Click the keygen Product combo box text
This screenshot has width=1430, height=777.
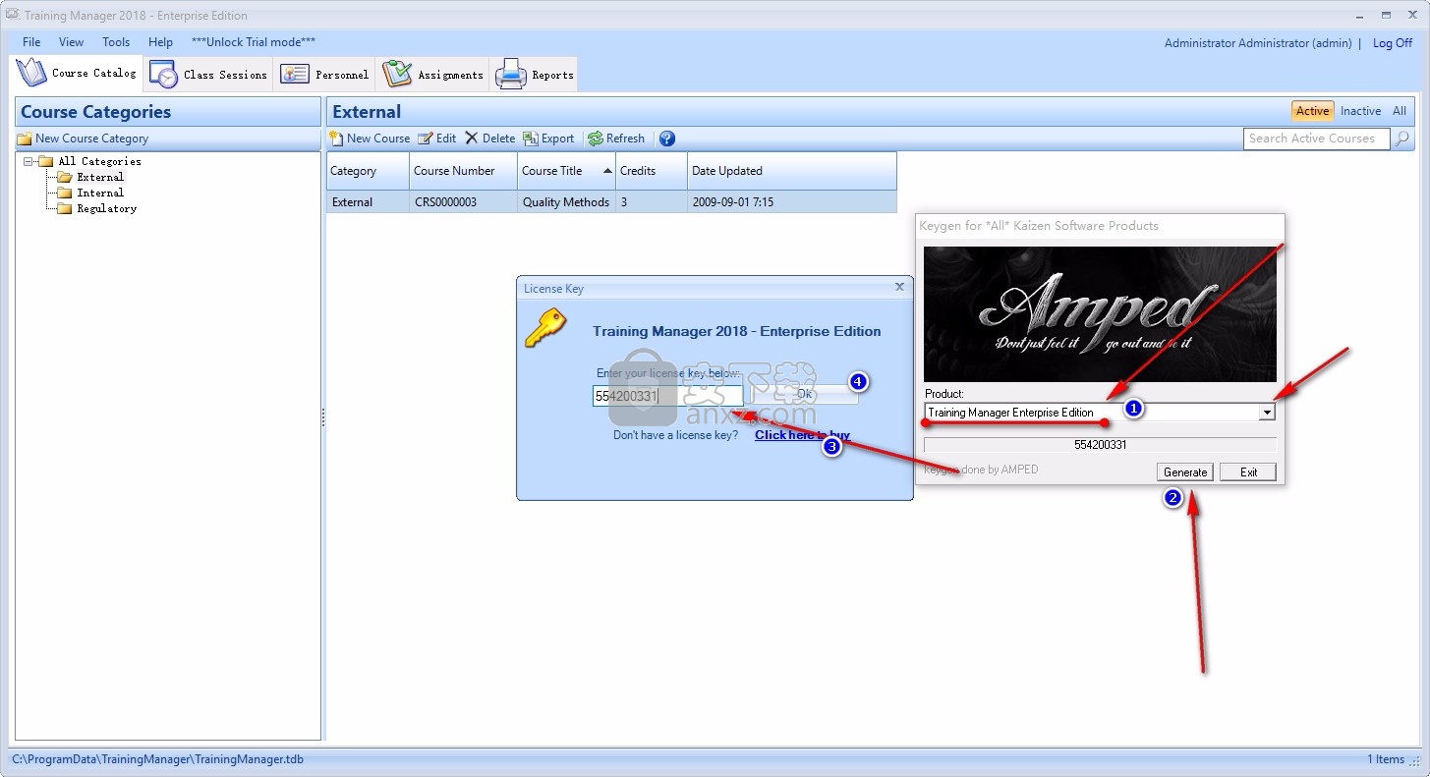click(x=1091, y=413)
